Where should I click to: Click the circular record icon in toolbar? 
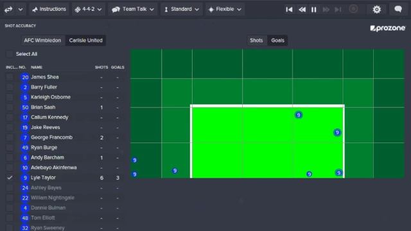point(353,9)
